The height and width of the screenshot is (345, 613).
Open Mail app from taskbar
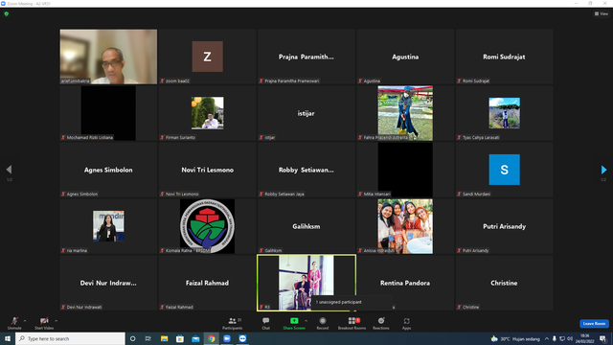click(x=195, y=338)
